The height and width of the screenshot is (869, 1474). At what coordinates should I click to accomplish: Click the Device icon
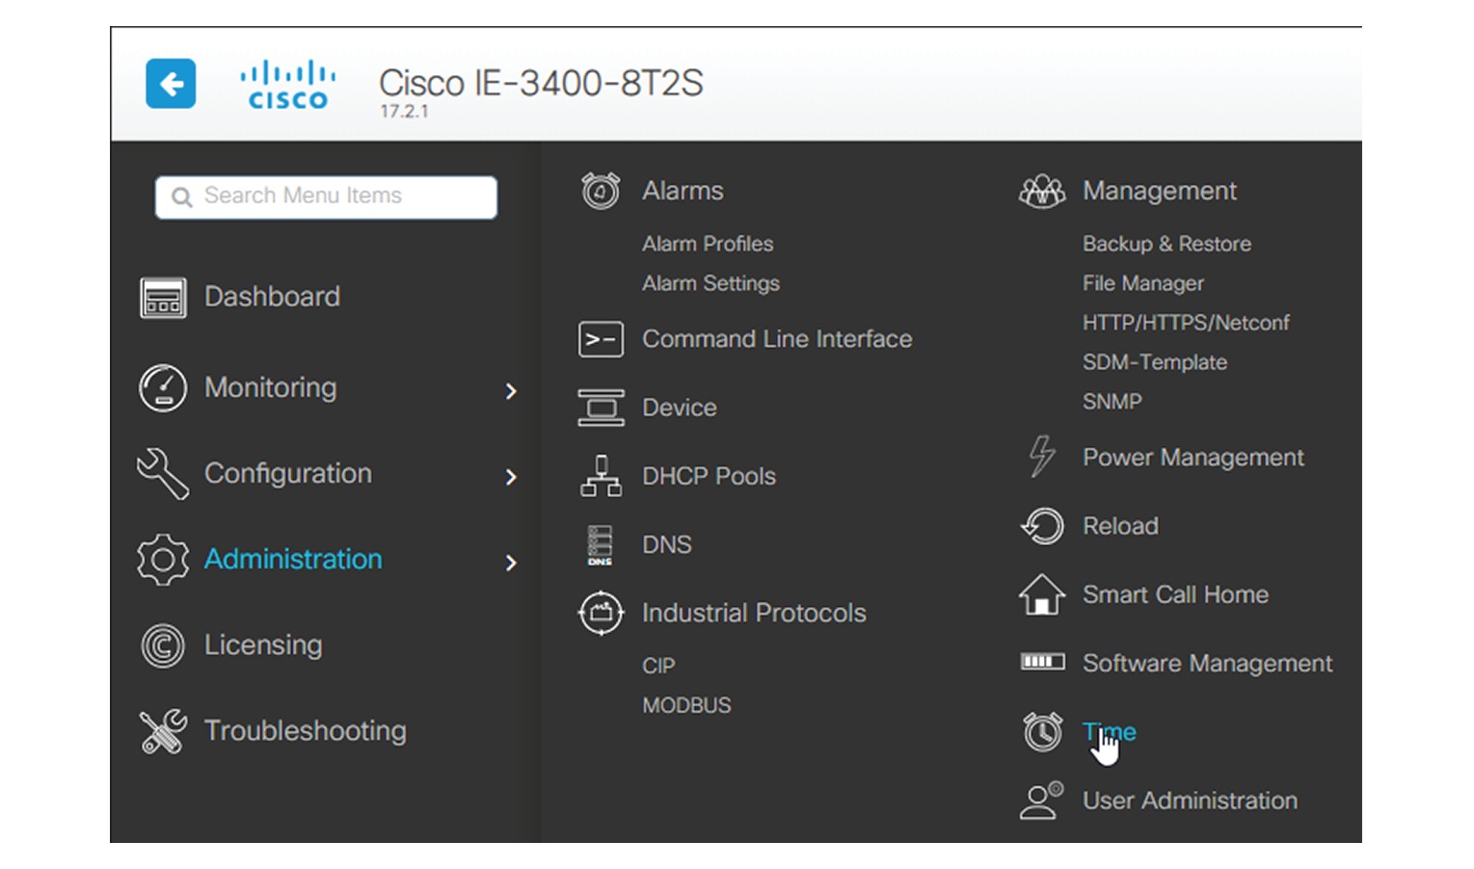pos(600,407)
